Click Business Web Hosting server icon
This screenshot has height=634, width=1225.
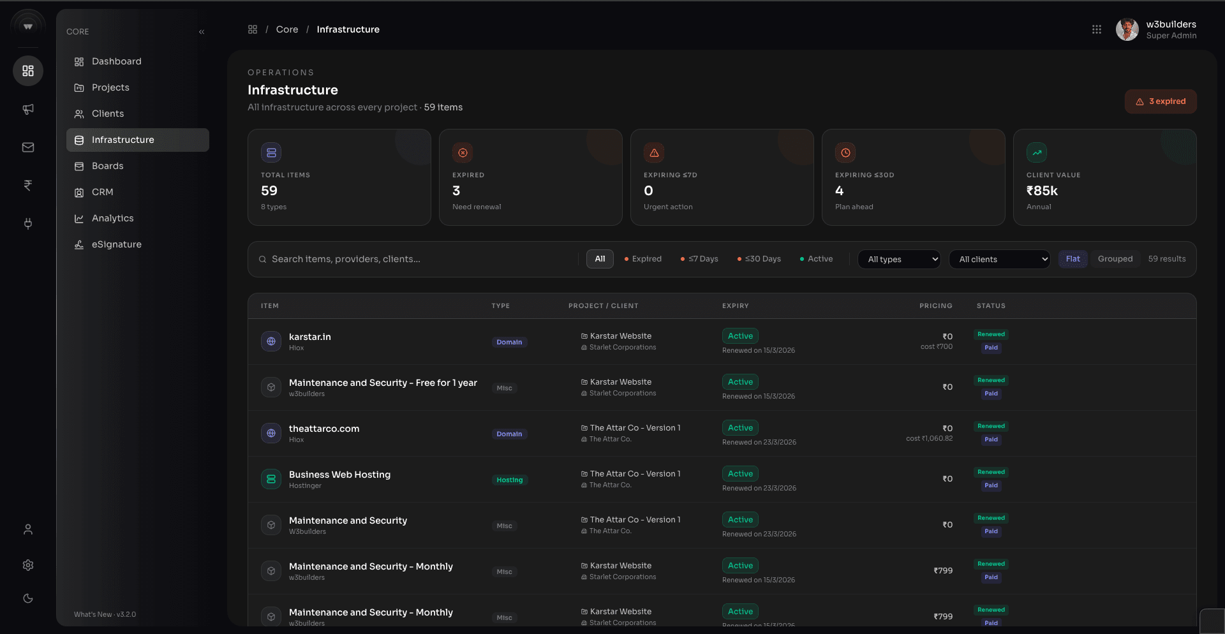(271, 479)
